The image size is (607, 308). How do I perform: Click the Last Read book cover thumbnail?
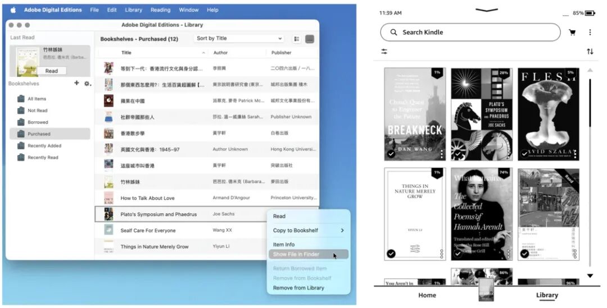click(28, 62)
